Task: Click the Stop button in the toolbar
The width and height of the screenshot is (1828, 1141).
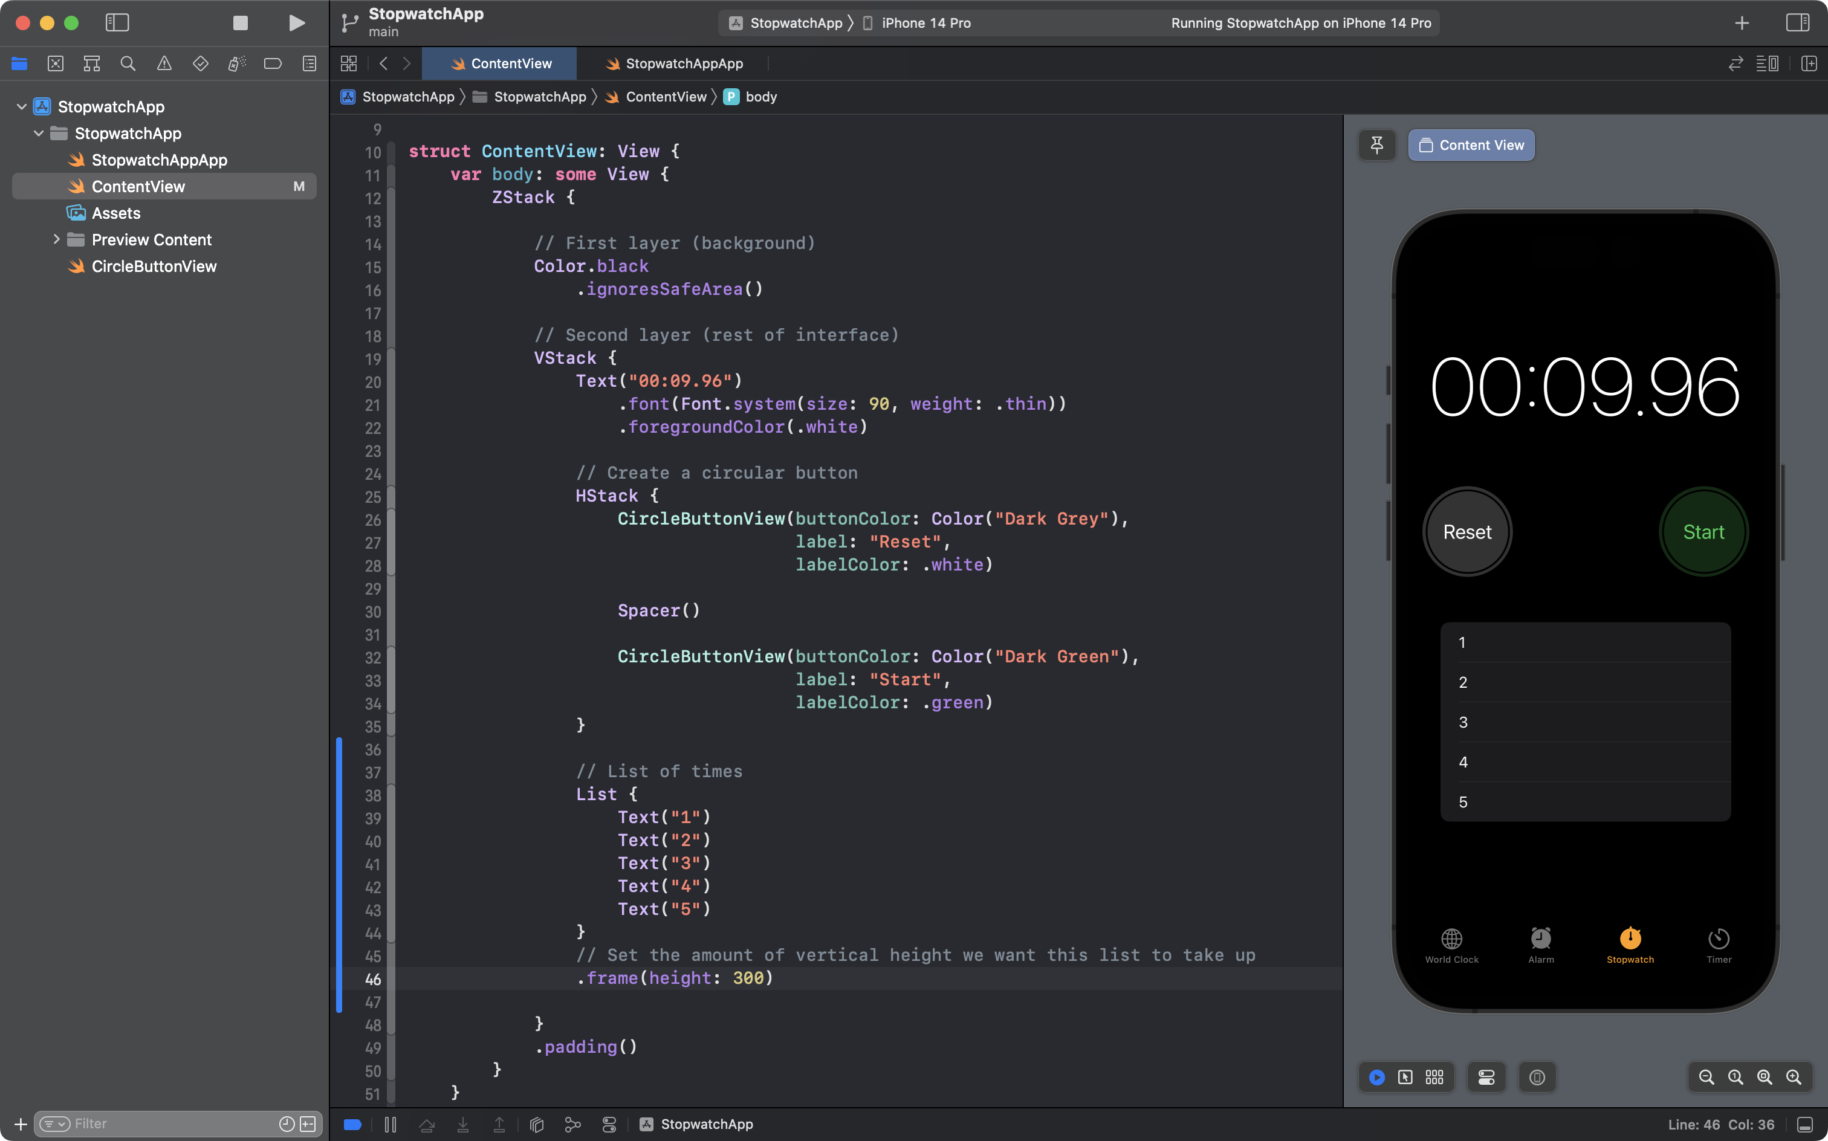Action: pos(240,22)
